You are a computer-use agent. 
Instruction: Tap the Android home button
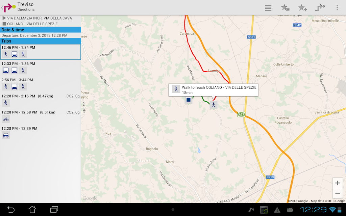(x=32, y=209)
